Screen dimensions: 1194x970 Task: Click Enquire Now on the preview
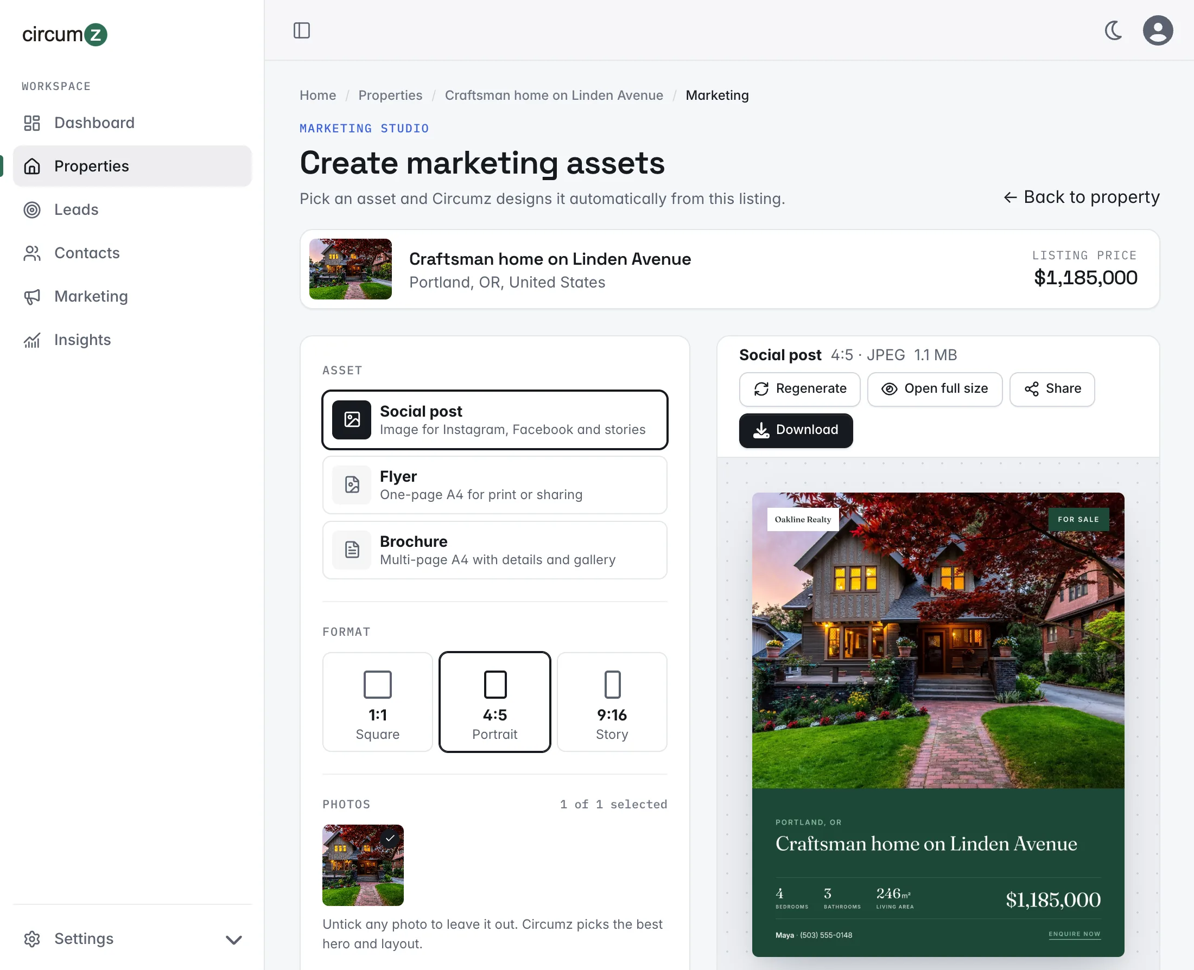(x=1074, y=934)
